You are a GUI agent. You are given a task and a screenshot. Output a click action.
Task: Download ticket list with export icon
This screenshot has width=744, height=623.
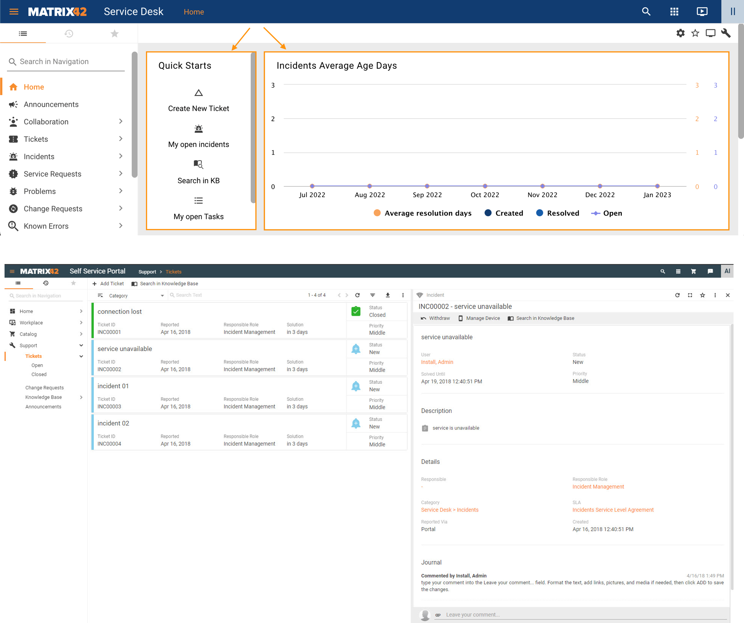tap(388, 295)
